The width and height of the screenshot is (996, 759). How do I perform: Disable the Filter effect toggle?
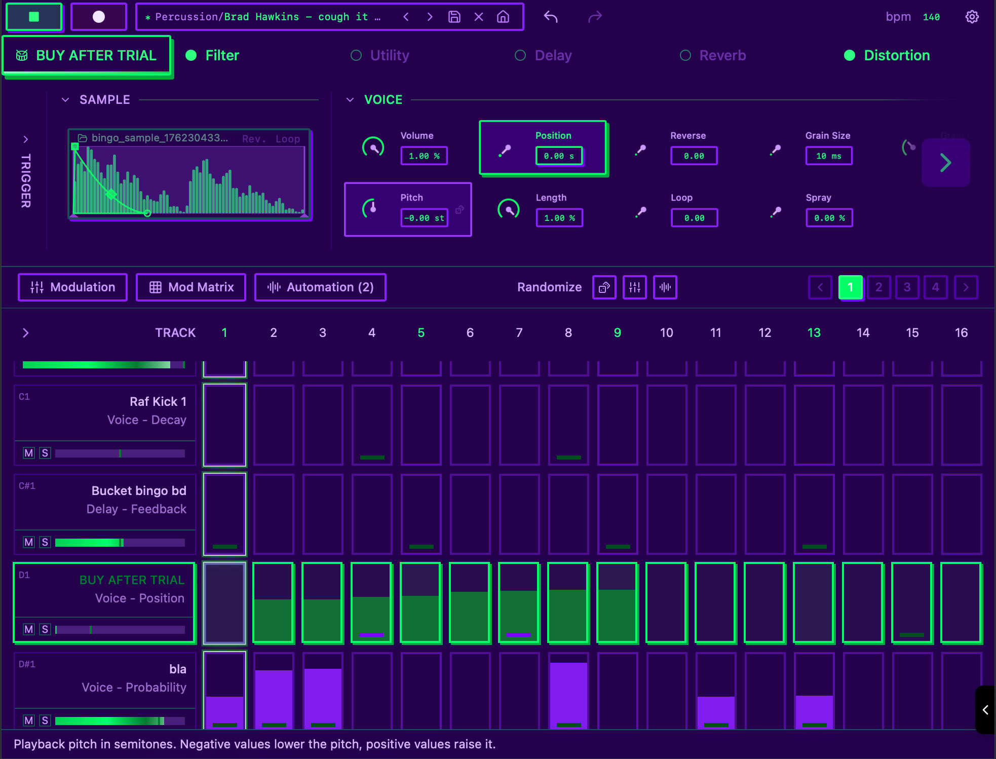point(191,55)
